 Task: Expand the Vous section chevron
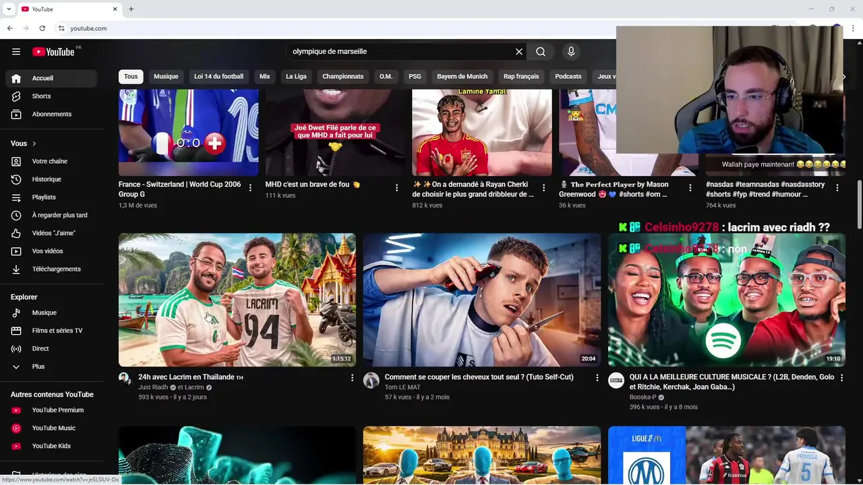pyautogui.click(x=34, y=143)
